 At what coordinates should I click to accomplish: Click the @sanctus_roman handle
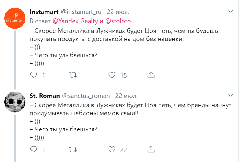click(x=86, y=96)
